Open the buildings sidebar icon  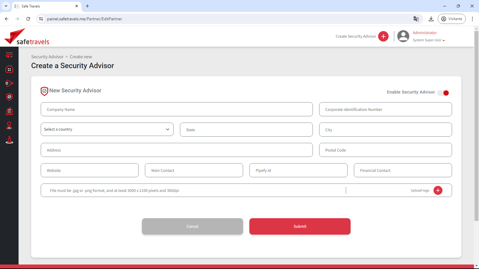point(9,111)
